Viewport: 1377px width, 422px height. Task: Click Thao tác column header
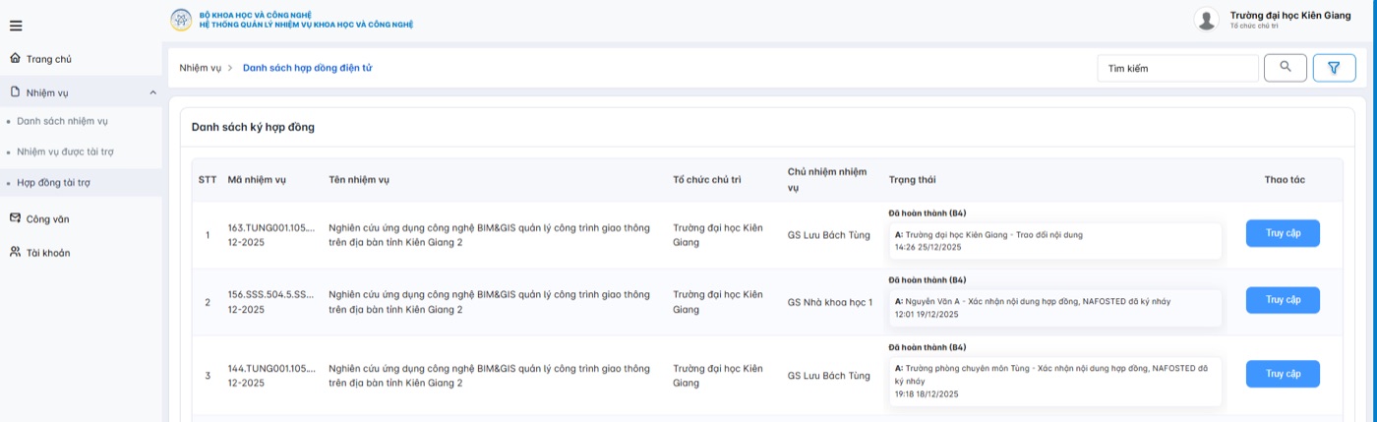(1285, 179)
